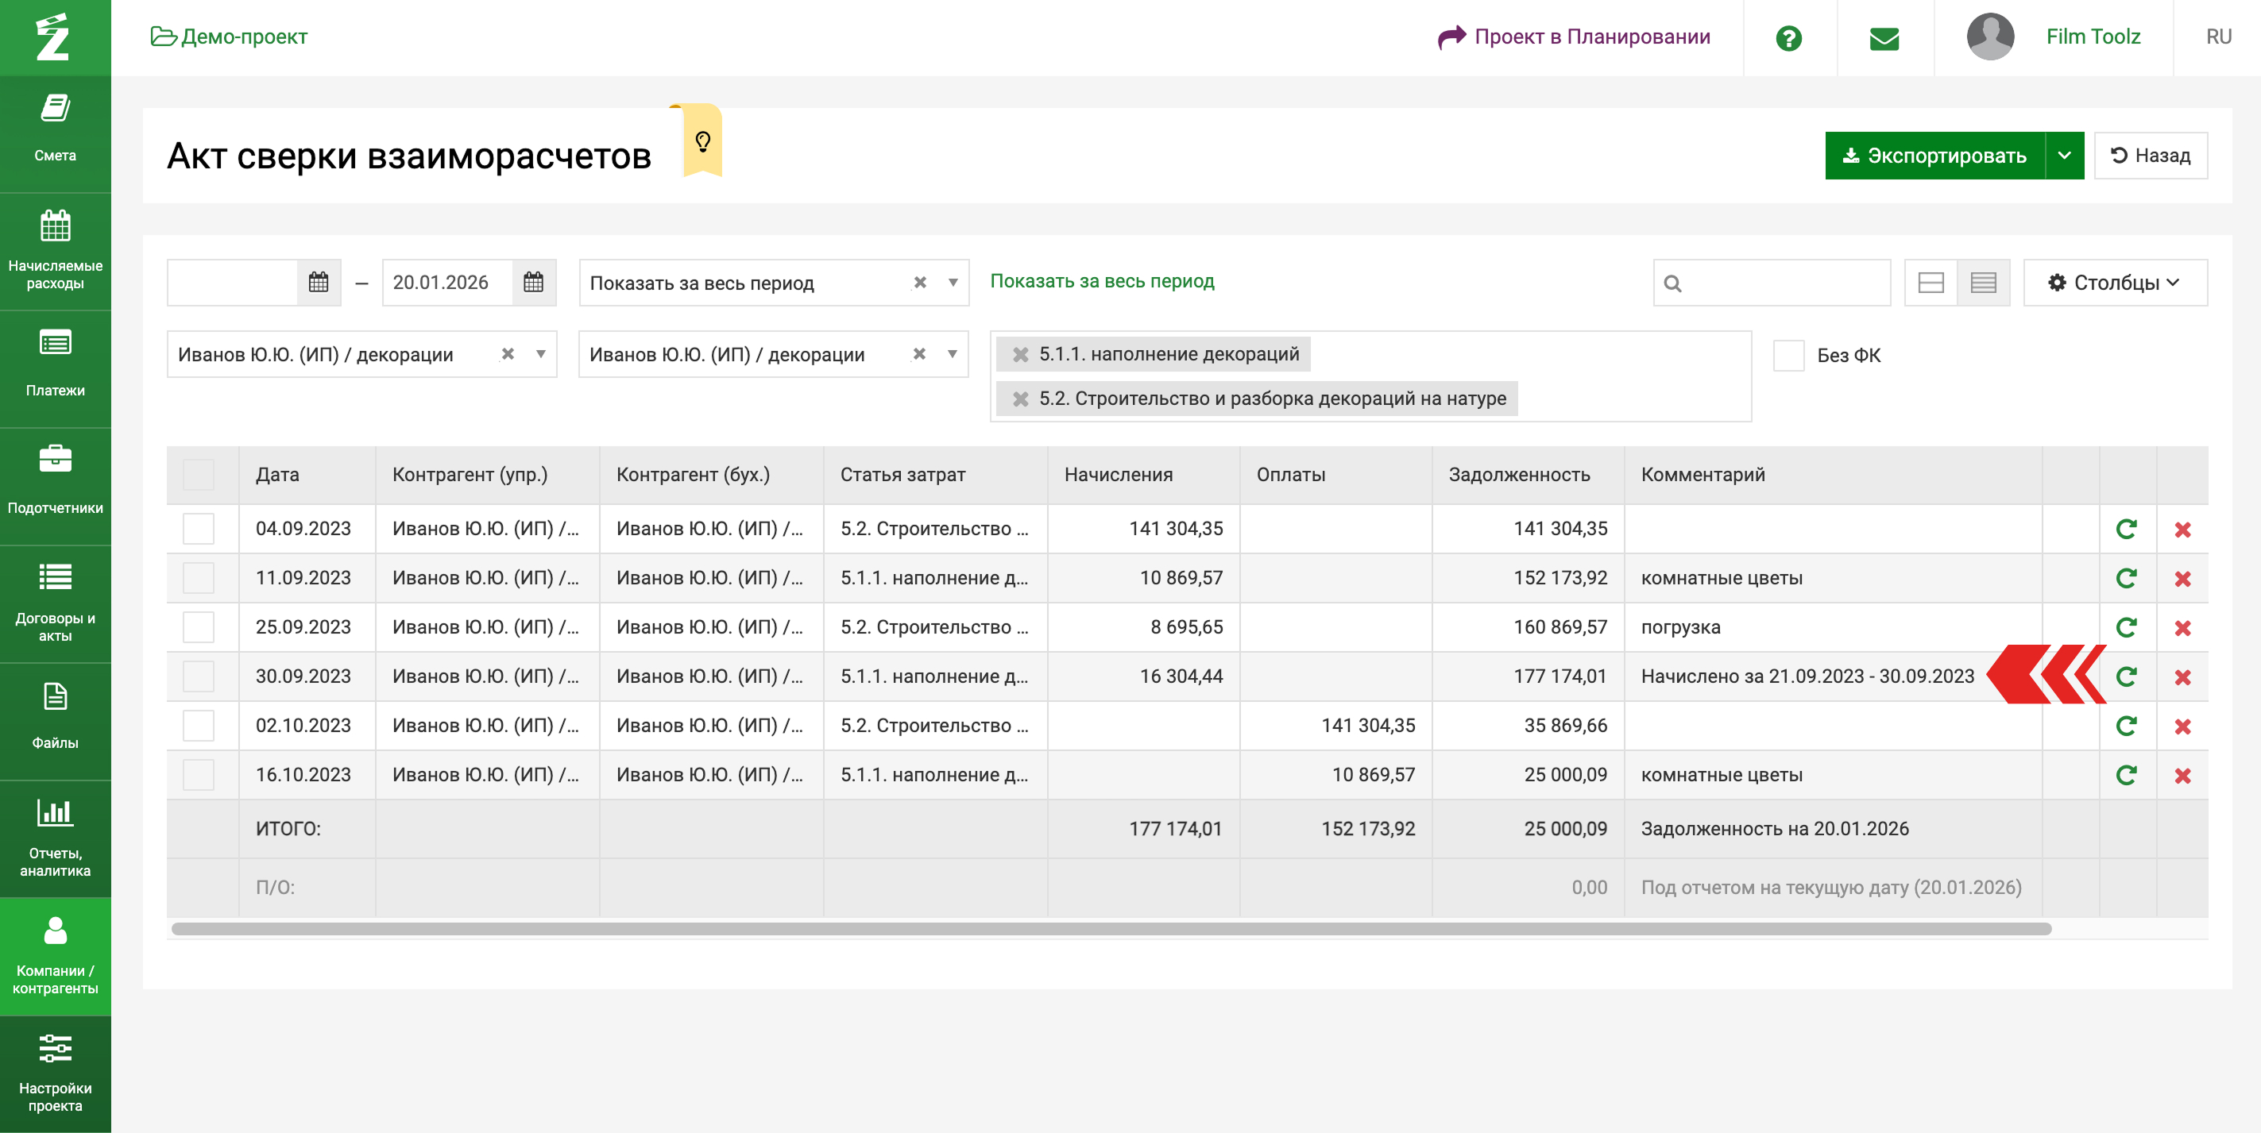The height and width of the screenshot is (1133, 2261).
Task: Switch to compact rows view icon
Action: click(1983, 283)
